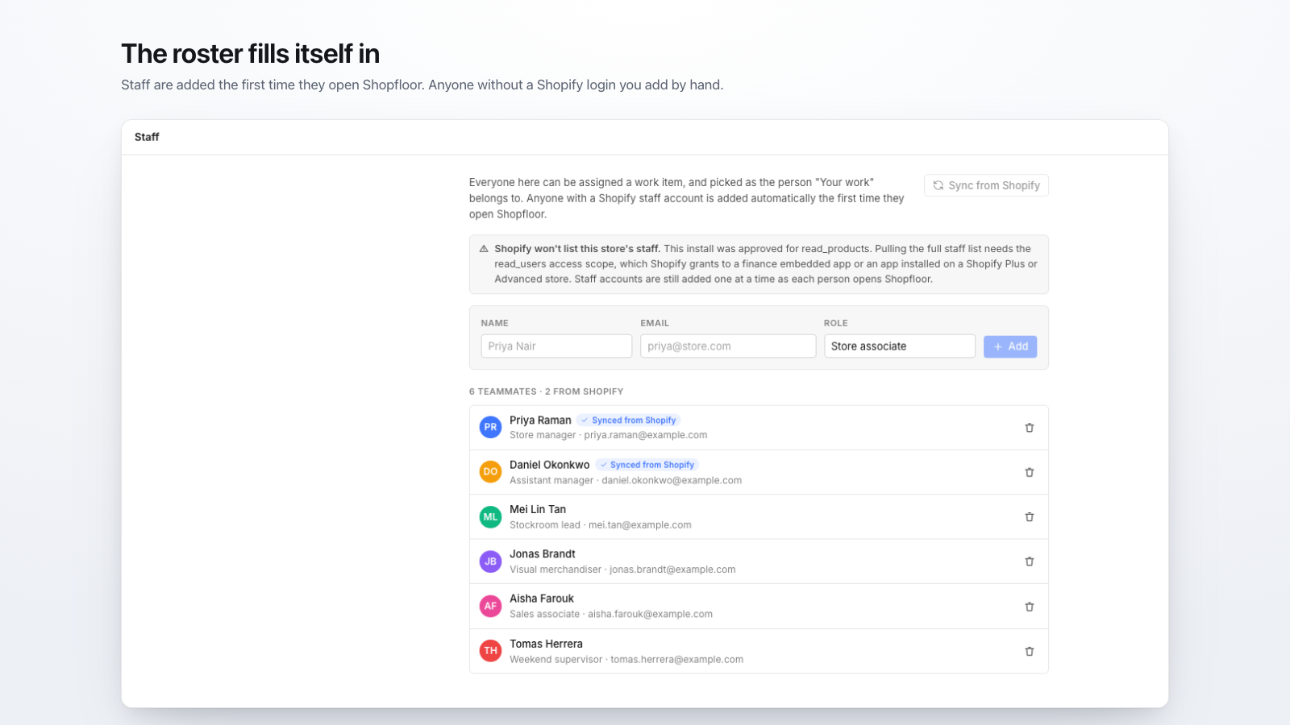The image size is (1290, 725).
Task: Click the Add teammate button
Action: (x=1010, y=346)
